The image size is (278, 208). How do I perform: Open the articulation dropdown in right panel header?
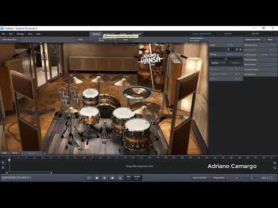[x=254, y=39]
